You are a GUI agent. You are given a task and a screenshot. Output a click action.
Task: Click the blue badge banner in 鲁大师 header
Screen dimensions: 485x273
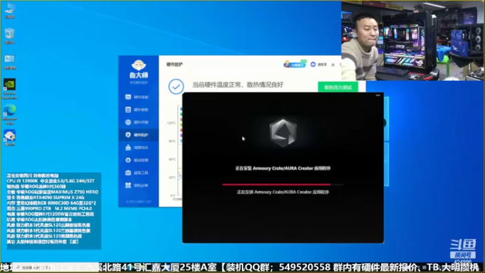click(x=295, y=64)
